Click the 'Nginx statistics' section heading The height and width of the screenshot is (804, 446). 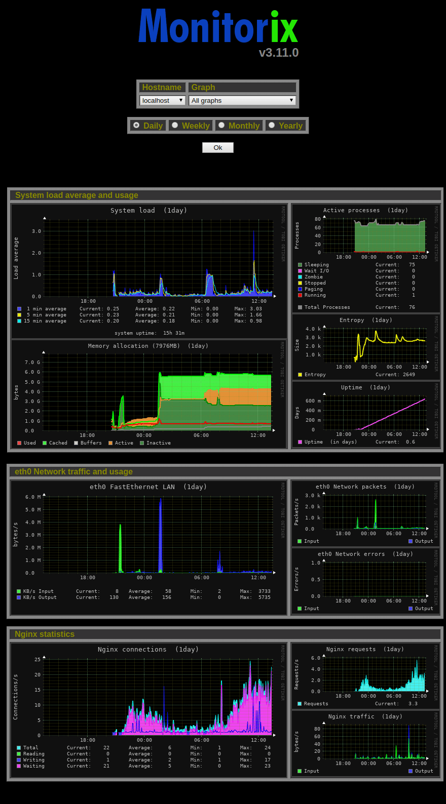[45, 634]
